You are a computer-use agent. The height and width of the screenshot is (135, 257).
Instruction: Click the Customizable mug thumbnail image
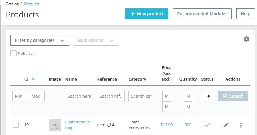point(55,125)
